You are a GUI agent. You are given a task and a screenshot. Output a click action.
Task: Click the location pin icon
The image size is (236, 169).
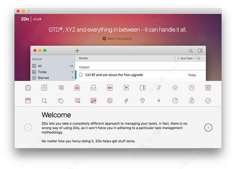pos(142,100)
